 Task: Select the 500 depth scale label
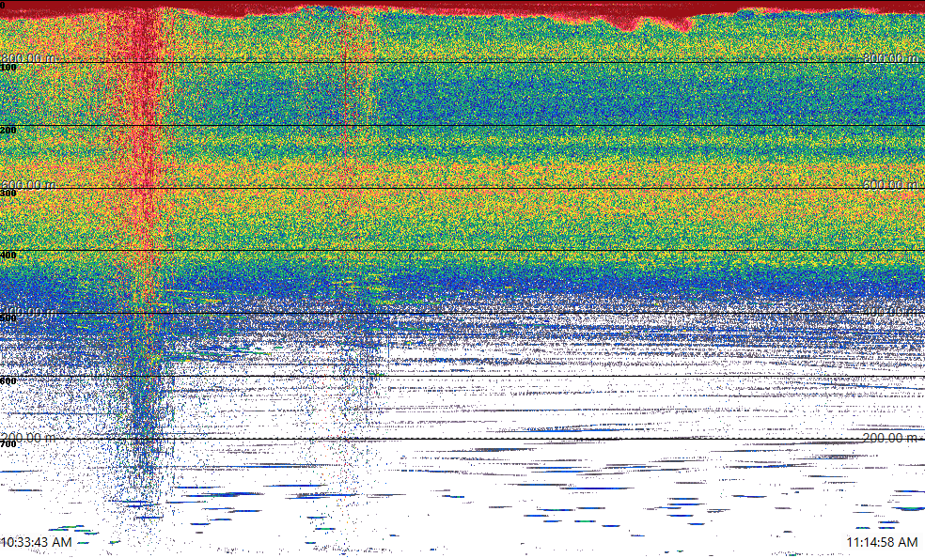pyautogui.click(x=8, y=318)
